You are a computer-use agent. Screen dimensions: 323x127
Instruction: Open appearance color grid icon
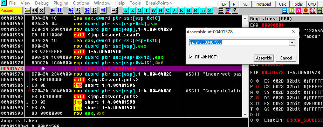click(x=228, y=10)
